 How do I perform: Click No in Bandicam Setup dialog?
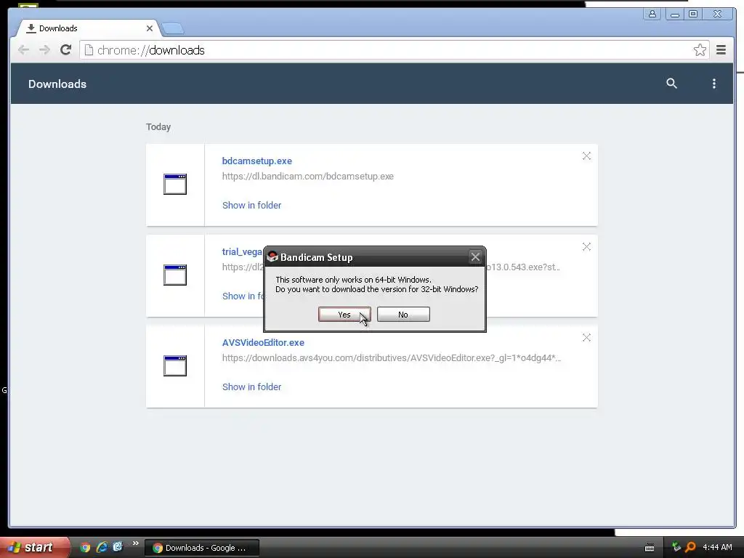click(x=403, y=314)
